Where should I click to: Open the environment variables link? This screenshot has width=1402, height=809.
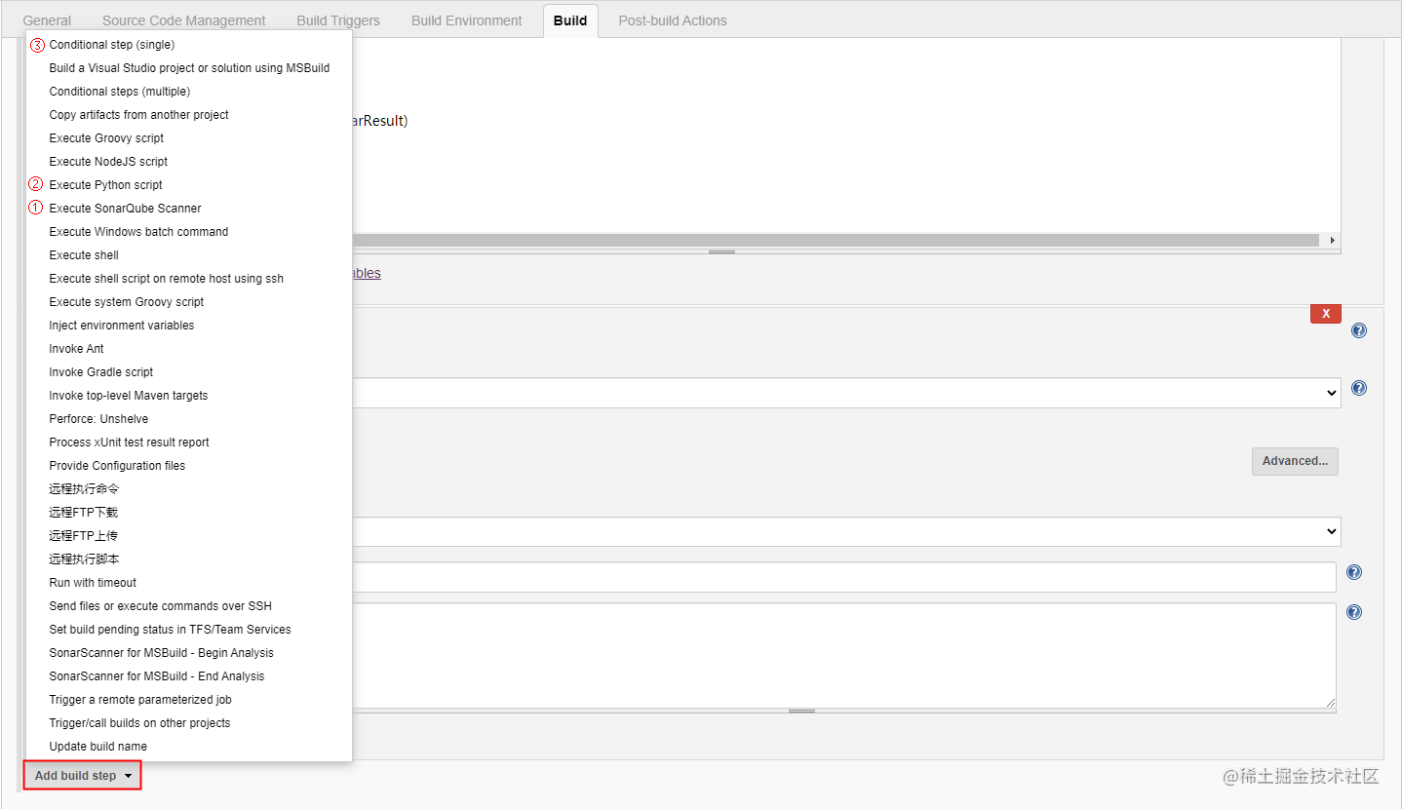(365, 273)
